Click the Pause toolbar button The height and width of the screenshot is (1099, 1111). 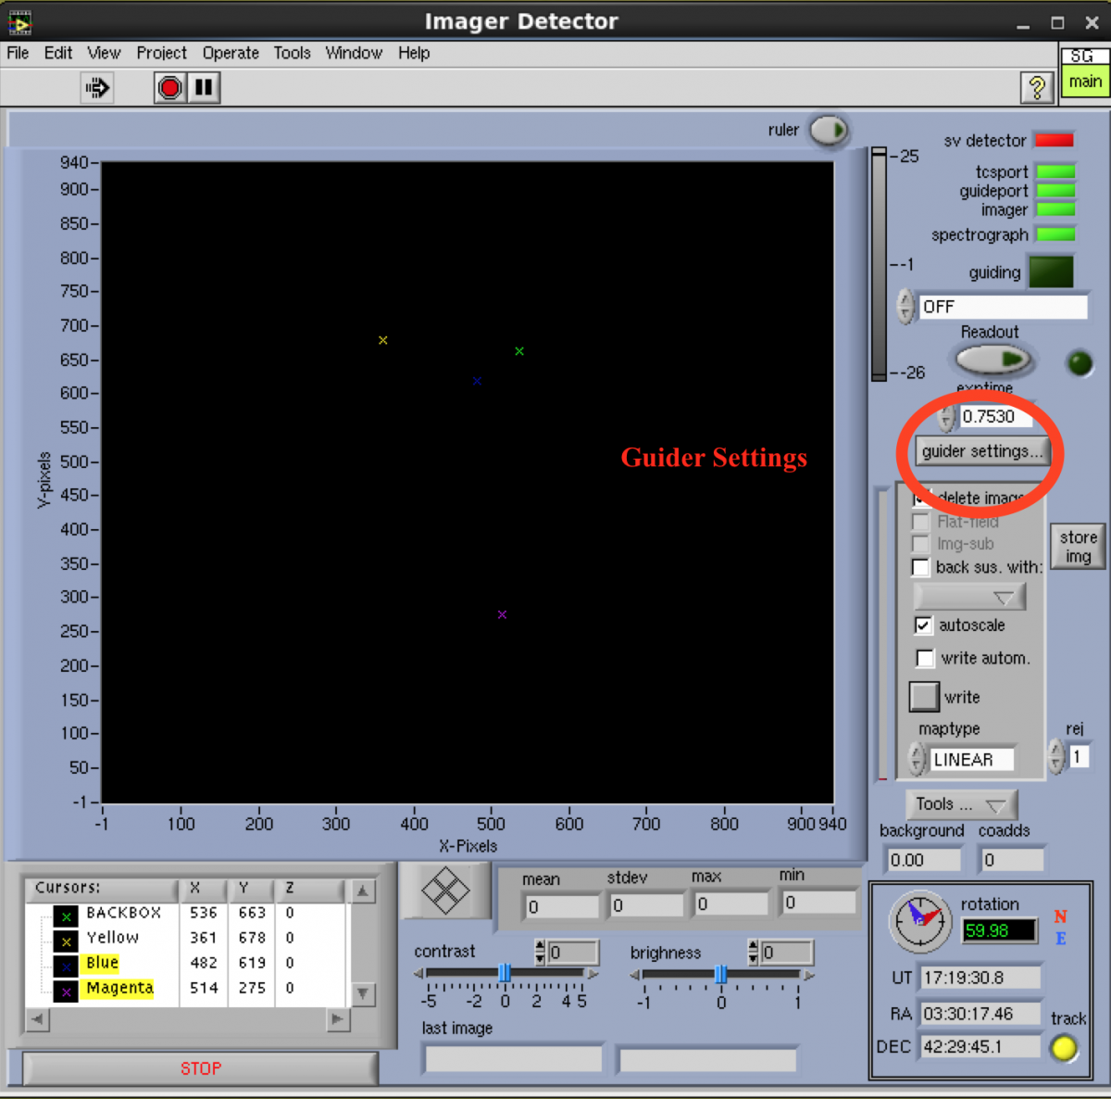(x=204, y=88)
